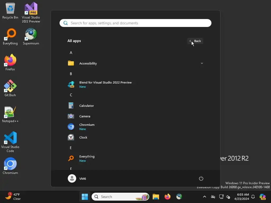Launch Clock from All apps list

pos(135,137)
